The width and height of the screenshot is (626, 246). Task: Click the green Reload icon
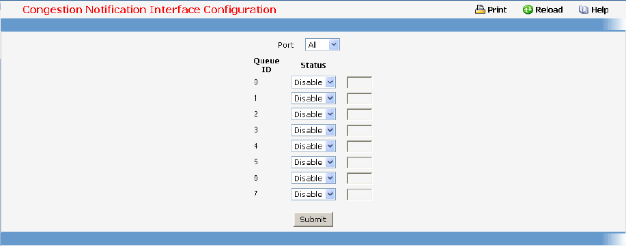coord(528,10)
